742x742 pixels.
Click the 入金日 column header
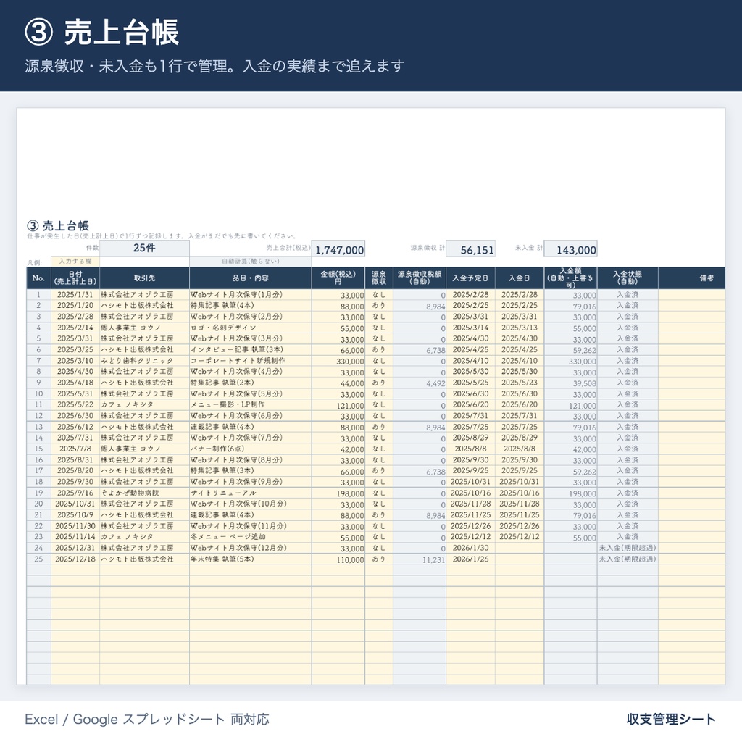click(520, 278)
